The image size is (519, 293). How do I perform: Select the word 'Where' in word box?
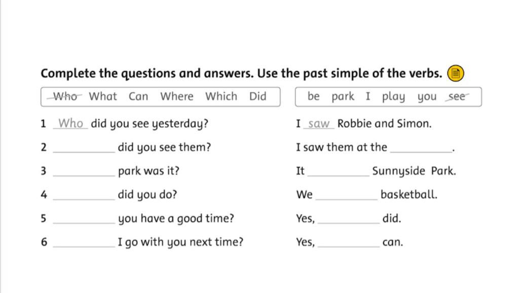(177, 96)
